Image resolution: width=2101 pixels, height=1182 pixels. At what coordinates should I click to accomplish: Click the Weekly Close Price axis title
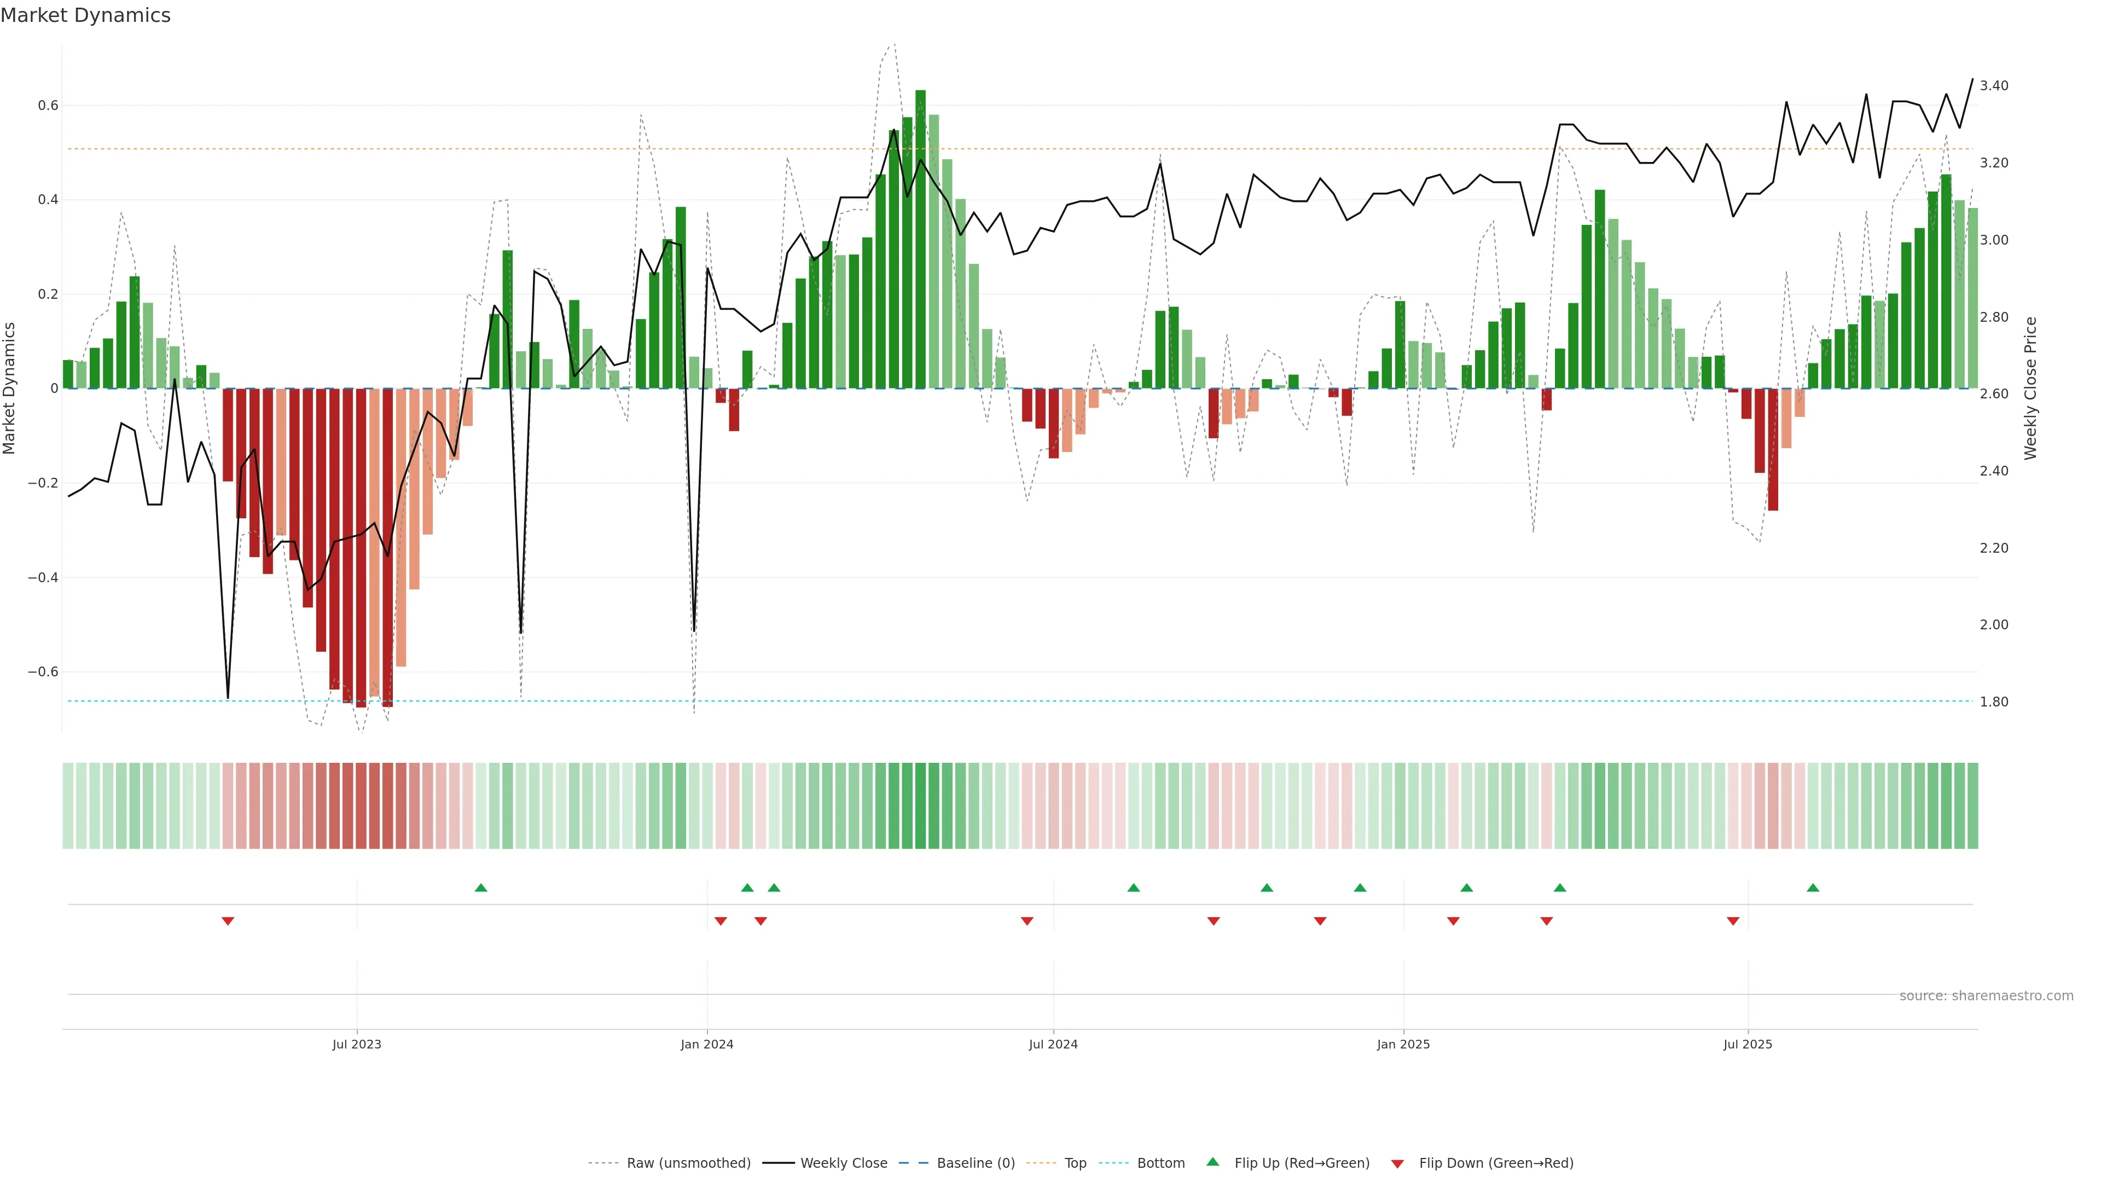2030,389
